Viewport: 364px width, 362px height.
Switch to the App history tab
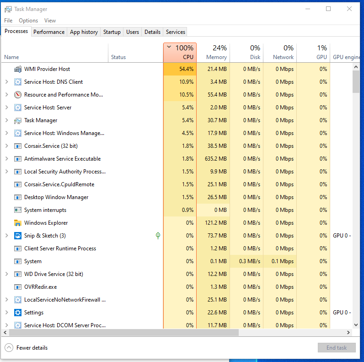coord(84,32)
